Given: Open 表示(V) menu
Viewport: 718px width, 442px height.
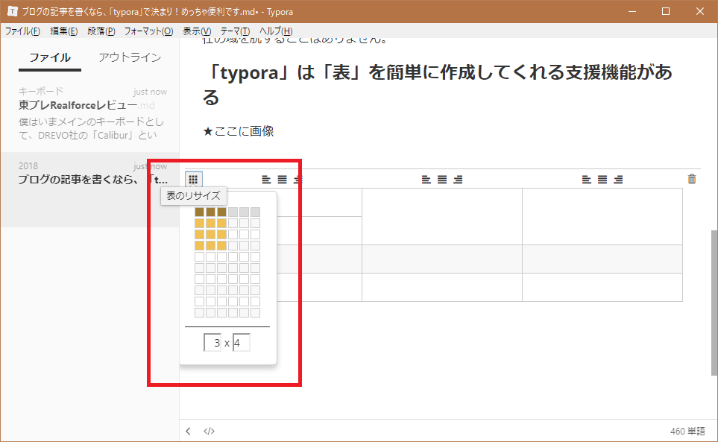Looking at the screenshot, I should click(x=197, y=31).
